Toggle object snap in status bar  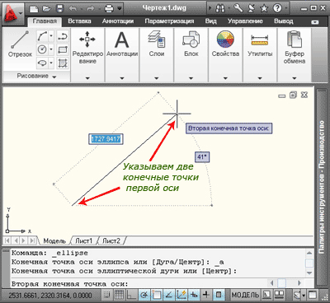pos(156,296)
